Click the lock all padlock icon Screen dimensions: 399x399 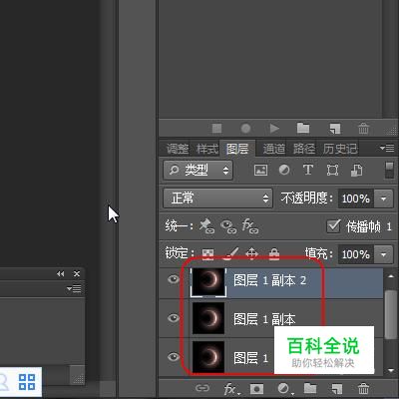[274, 253]
